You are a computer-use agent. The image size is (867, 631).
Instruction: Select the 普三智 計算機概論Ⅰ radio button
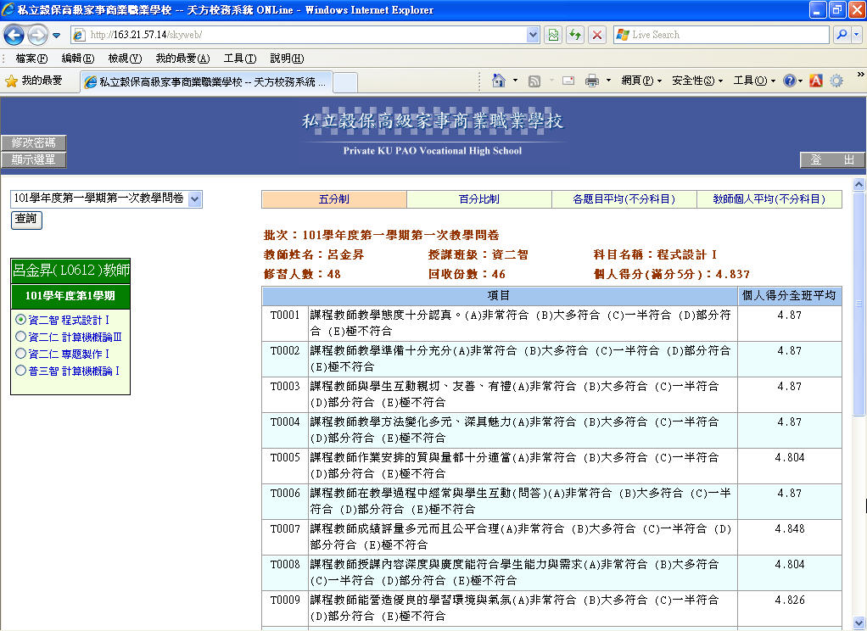click(20, 371)
